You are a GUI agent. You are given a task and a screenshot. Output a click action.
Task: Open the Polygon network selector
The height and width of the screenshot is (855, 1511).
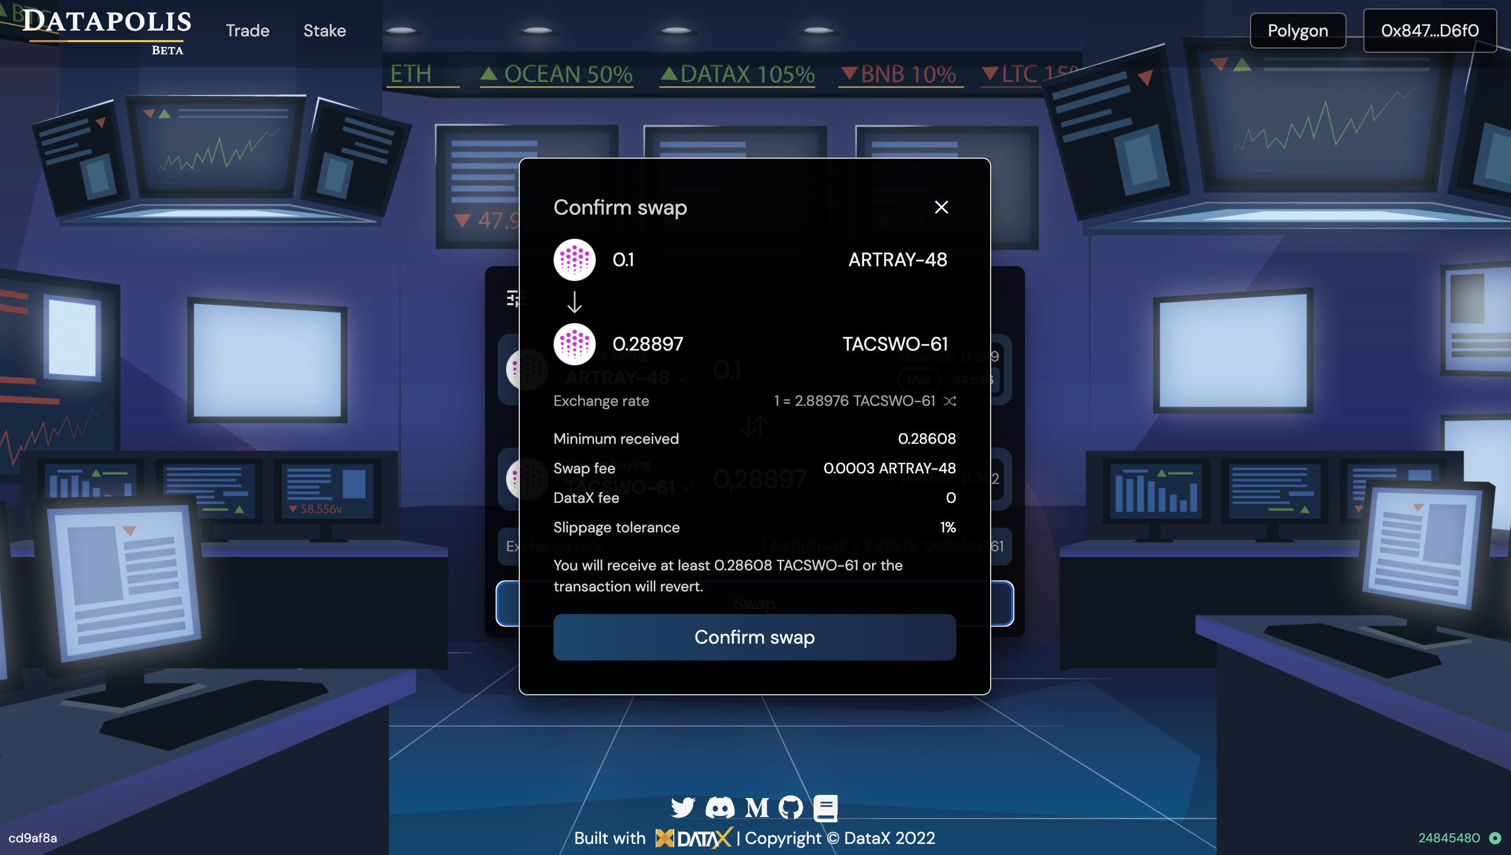1297,31
